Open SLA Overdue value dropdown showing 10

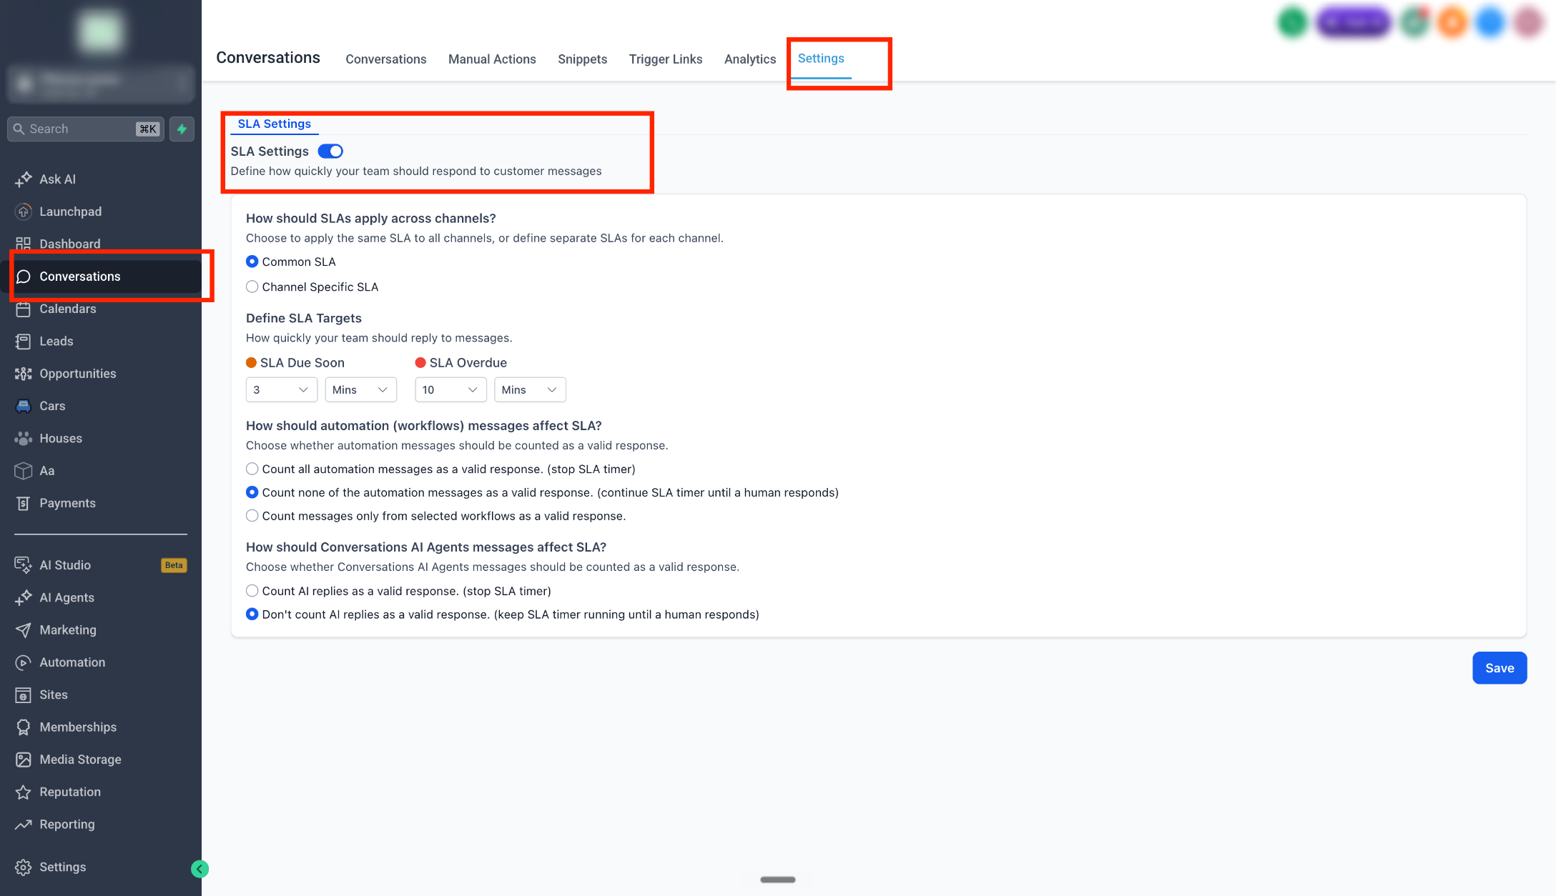coord(450,389)
